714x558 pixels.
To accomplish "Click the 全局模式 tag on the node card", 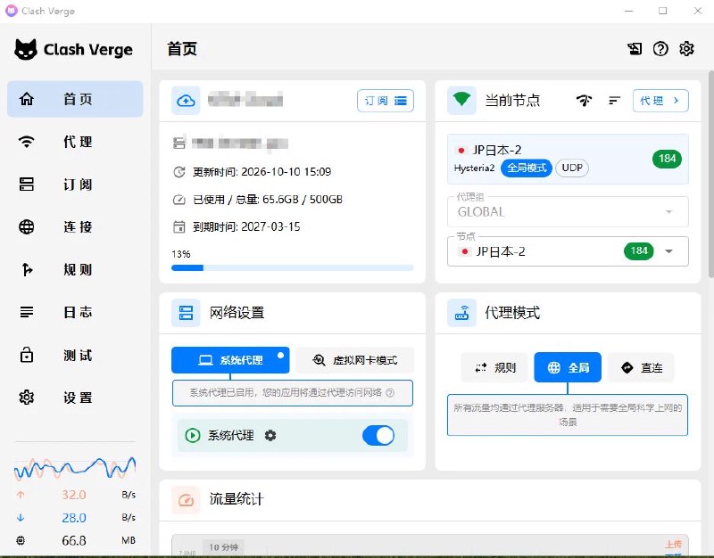I will [527, 168].
